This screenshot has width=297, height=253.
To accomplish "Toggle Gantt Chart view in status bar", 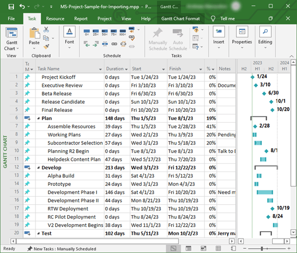I will (173, 248).
